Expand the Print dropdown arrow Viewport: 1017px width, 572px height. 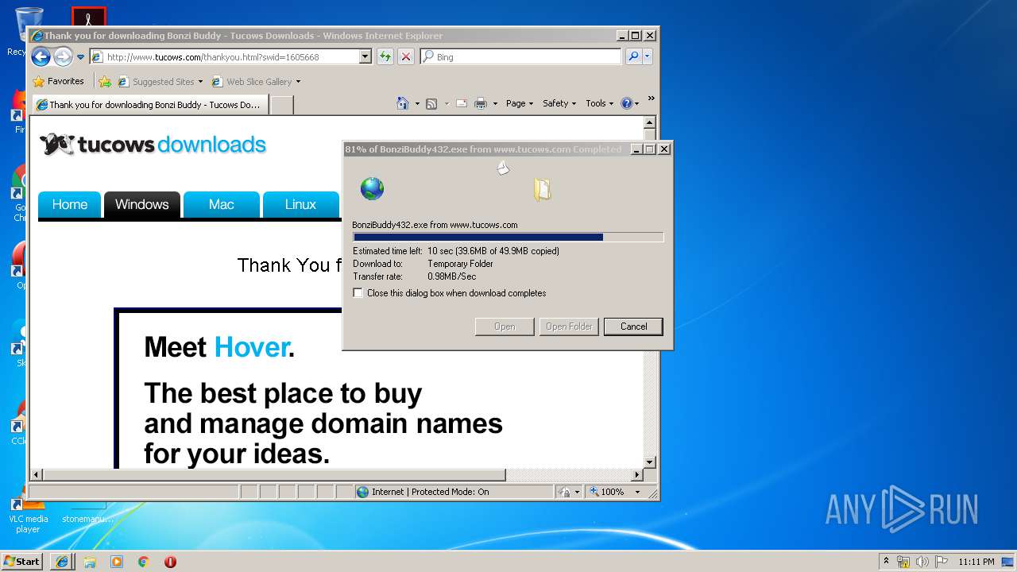(495, 103)
